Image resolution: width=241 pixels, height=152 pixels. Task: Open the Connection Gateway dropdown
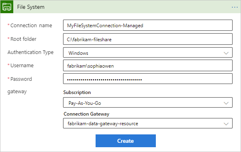148,123
